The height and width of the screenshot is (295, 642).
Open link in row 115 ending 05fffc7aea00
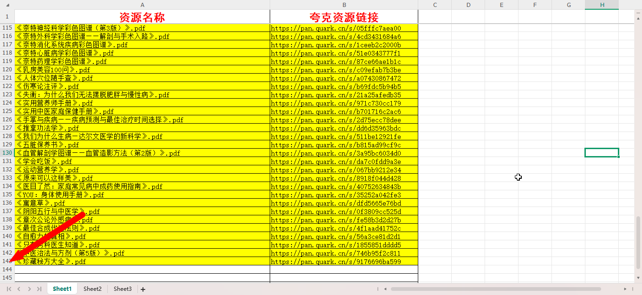(x=336, y=28)
